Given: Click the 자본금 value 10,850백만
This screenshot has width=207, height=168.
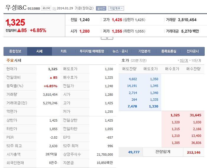Looking at the screenshot, I should pyautogui.click(x=105, y=163).
